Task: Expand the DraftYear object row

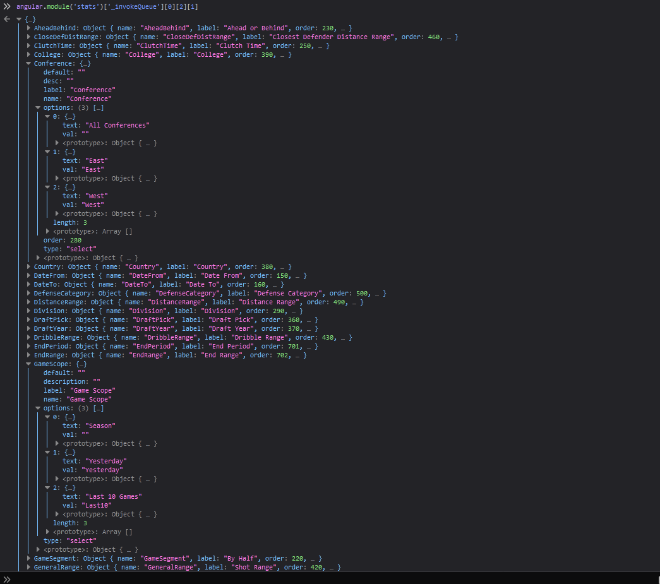Action: (x=28, y=328)
